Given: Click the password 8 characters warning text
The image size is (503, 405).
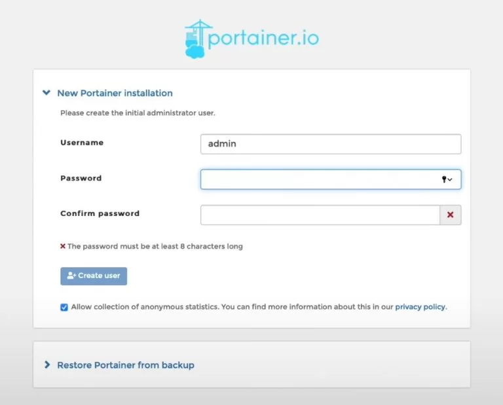Looking at the screenshot, I should coord(155,247).
